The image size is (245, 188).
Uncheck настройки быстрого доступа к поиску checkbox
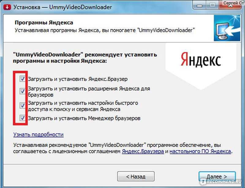coord(22,105)
